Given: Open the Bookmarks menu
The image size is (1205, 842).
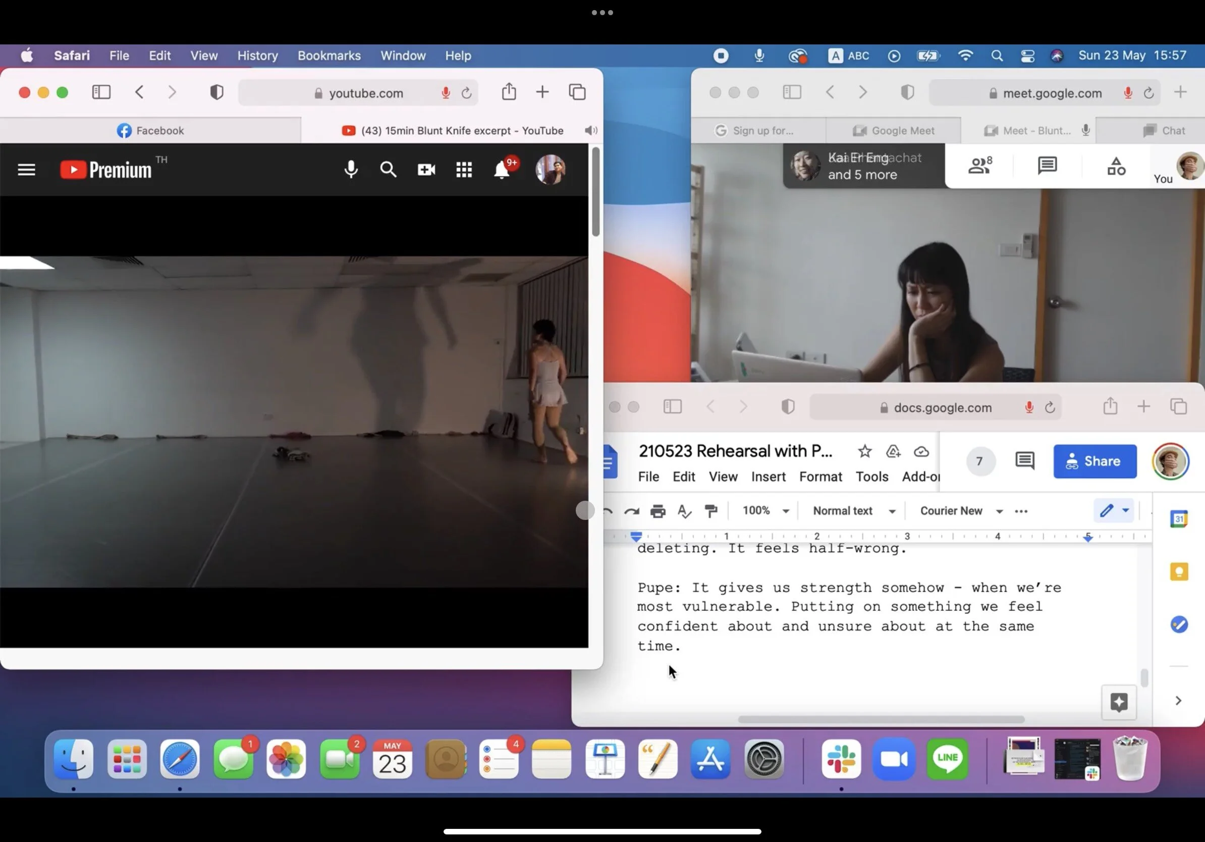Looking at the screenshot, I should point(328,55).
